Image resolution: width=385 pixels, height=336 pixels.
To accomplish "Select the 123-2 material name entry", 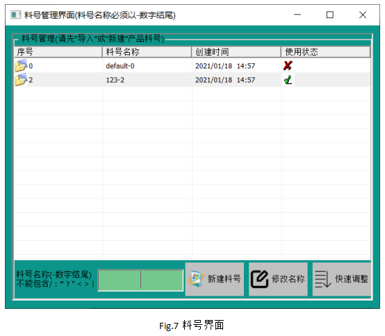I will pyautogui.click(x=115, y=80).
